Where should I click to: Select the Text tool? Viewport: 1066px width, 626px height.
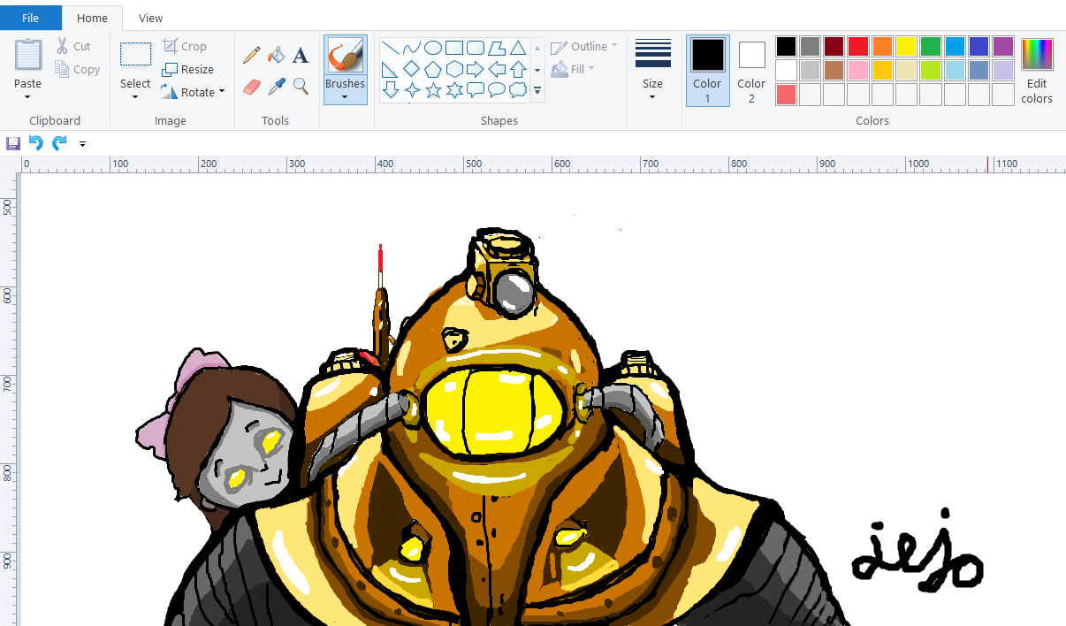[x=301, y=55]
